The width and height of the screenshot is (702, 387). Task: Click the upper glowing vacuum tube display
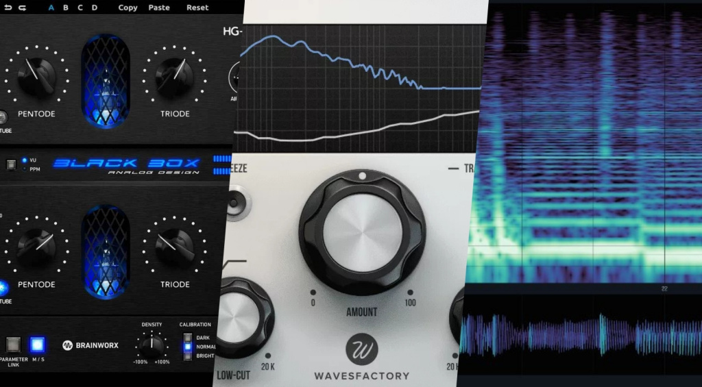pyautogui.click(x=106, y=81)
